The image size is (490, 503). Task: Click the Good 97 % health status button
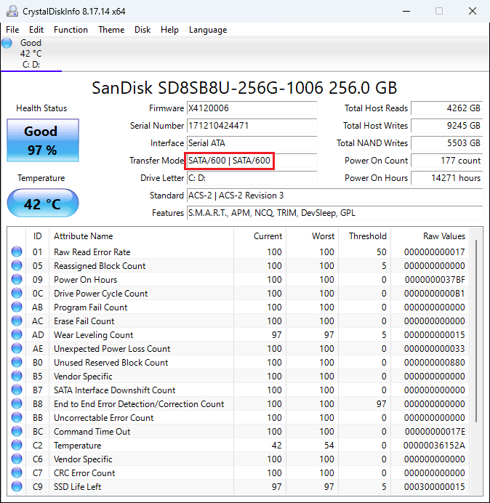tap(43, 140)
